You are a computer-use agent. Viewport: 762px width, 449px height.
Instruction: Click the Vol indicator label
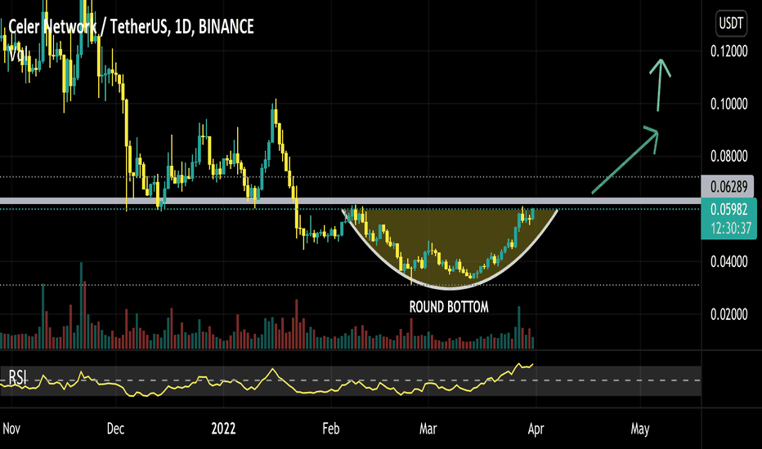coord(17,54)
